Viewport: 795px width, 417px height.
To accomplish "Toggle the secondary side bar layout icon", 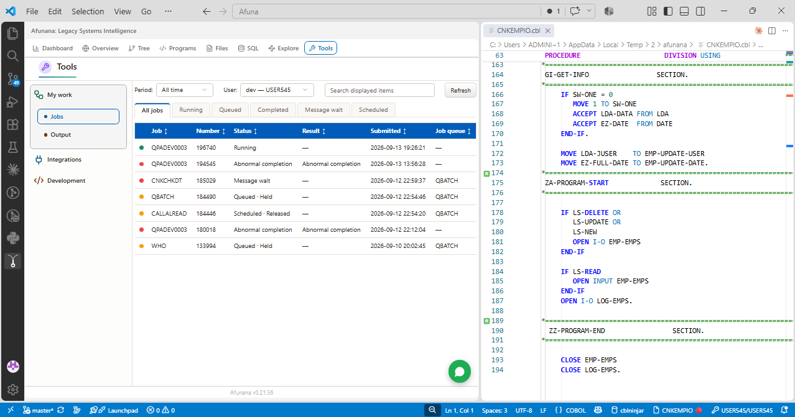I will pos(700,11).
